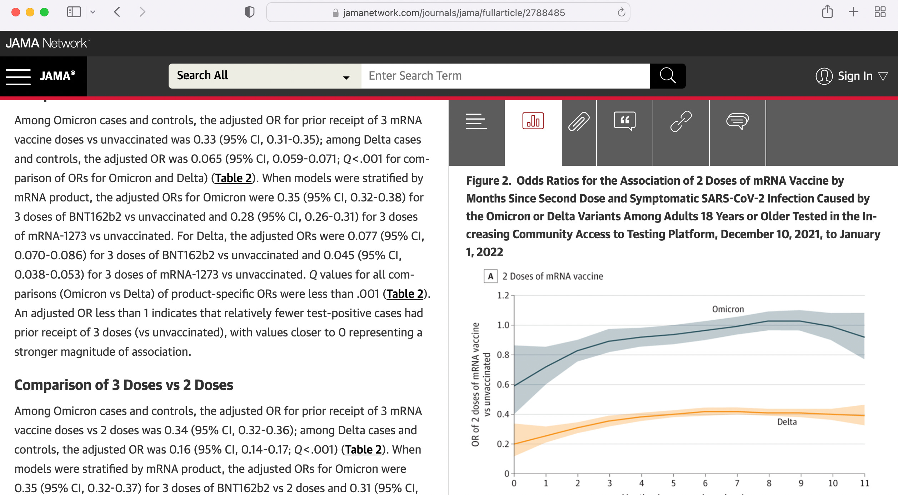Select the figures and tables tab

[x=533, y=121]
